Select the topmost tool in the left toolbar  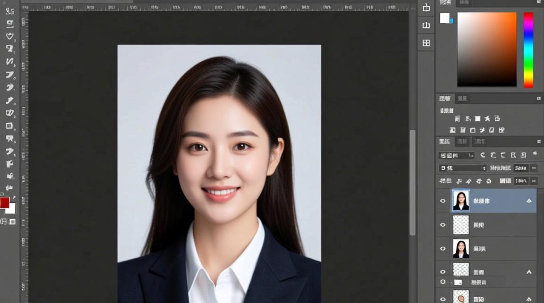click(10, 11)
